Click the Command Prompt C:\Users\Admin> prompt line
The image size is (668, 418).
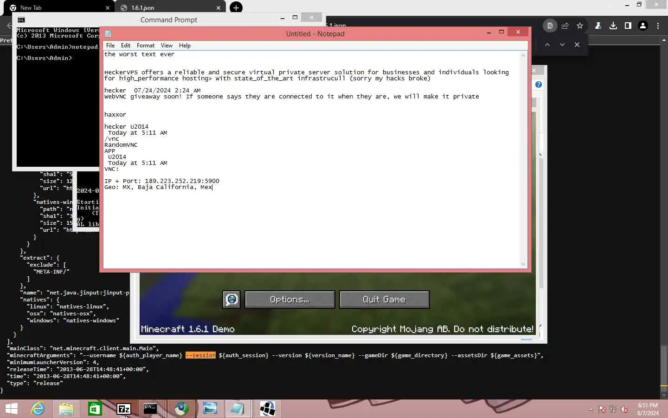coord(44,58)
